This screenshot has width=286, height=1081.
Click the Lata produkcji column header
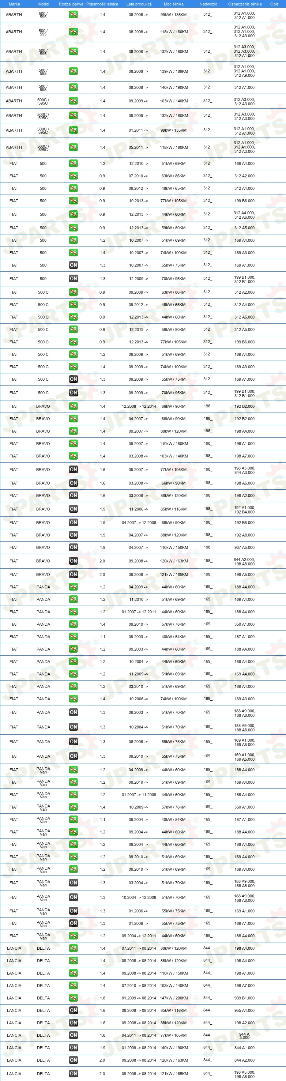(139, 4)
